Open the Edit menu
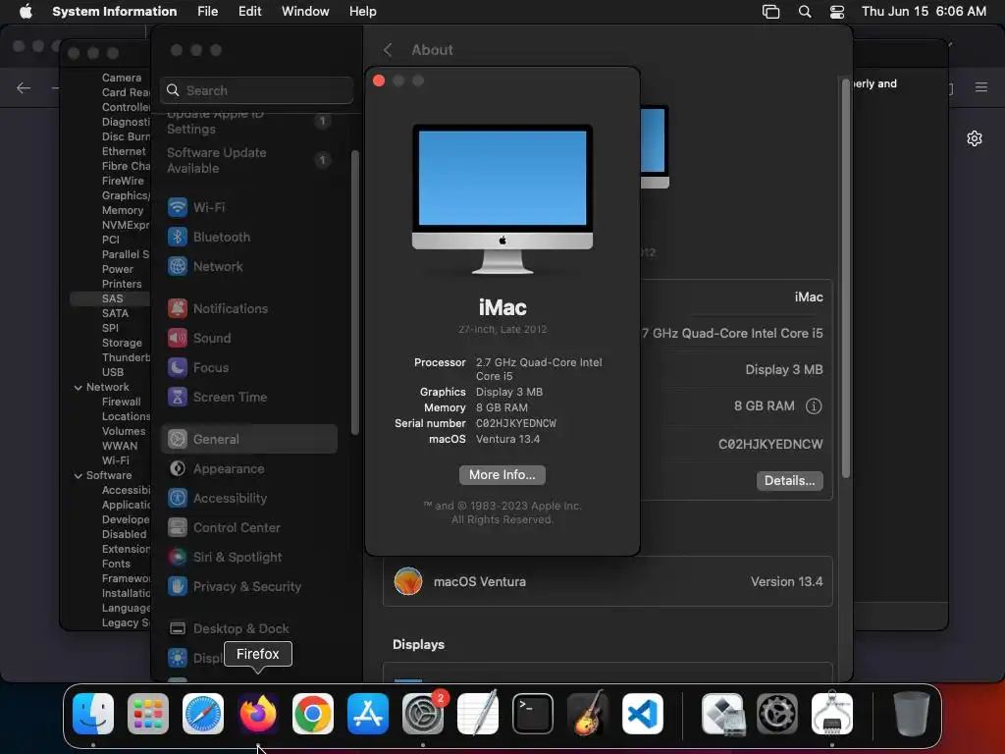 point(250,12)
